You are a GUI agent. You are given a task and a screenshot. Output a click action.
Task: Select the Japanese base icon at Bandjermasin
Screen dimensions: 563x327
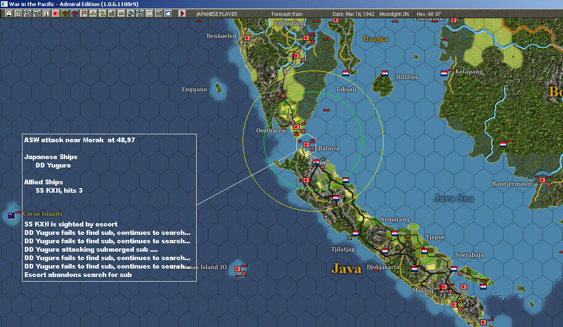point(543,180)
